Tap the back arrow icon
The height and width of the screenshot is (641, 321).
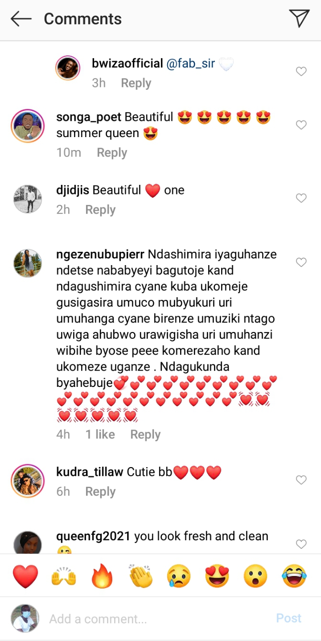coord(21,19)
